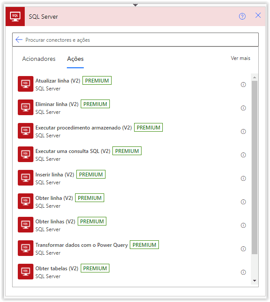This screenshot has width=270, height=302.
Task: Click PREMIUM badge beside Executar procedimento armazenado
Action: click(148, 127)
